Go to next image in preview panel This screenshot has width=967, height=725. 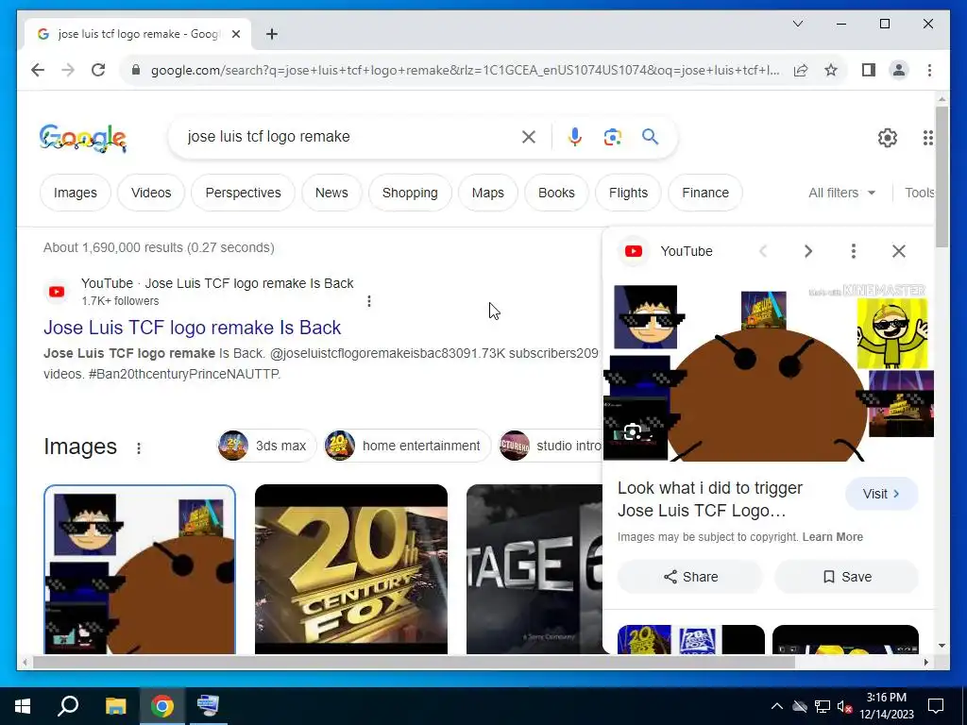click(x=808, y=251)
